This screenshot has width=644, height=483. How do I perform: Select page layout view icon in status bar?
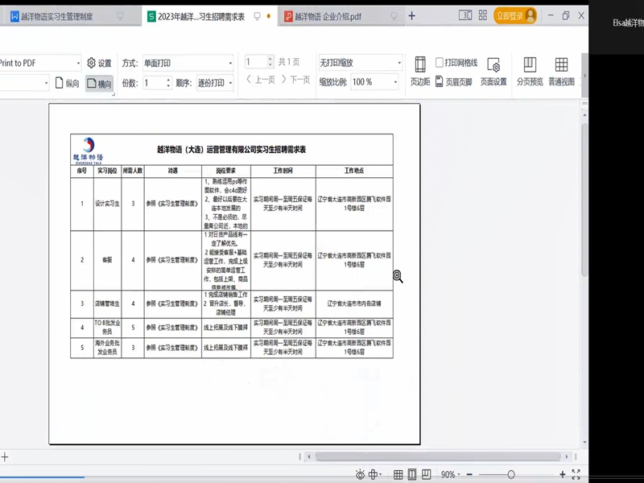(412, 475)
